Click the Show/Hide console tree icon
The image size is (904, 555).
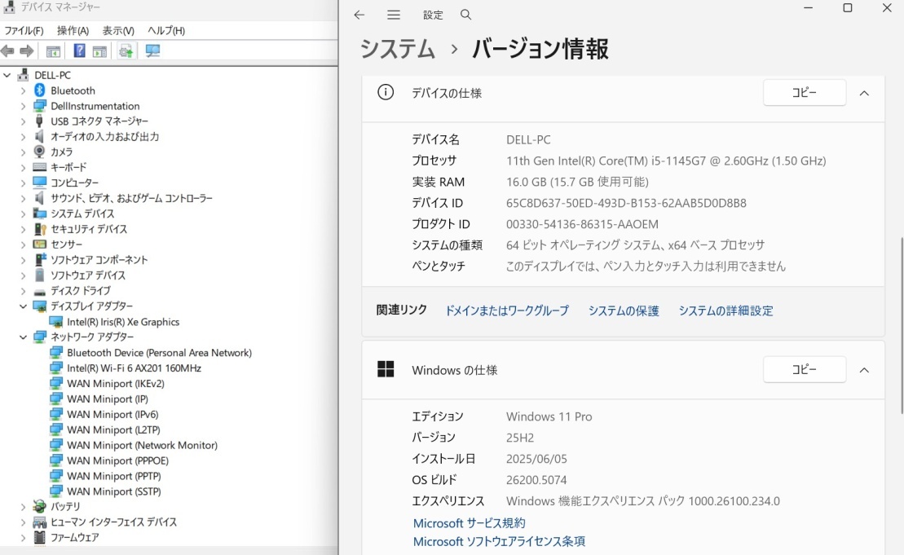click(53, 51)
